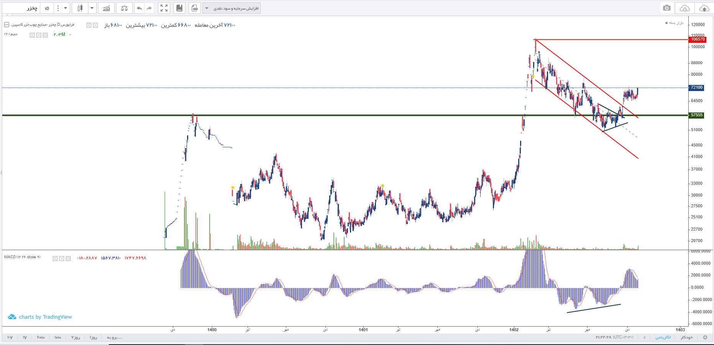The image size is (714, 345).
Task: Open the افزایش سرمایه و سود نقدی dropdown
Action: [x=231, y=8]
